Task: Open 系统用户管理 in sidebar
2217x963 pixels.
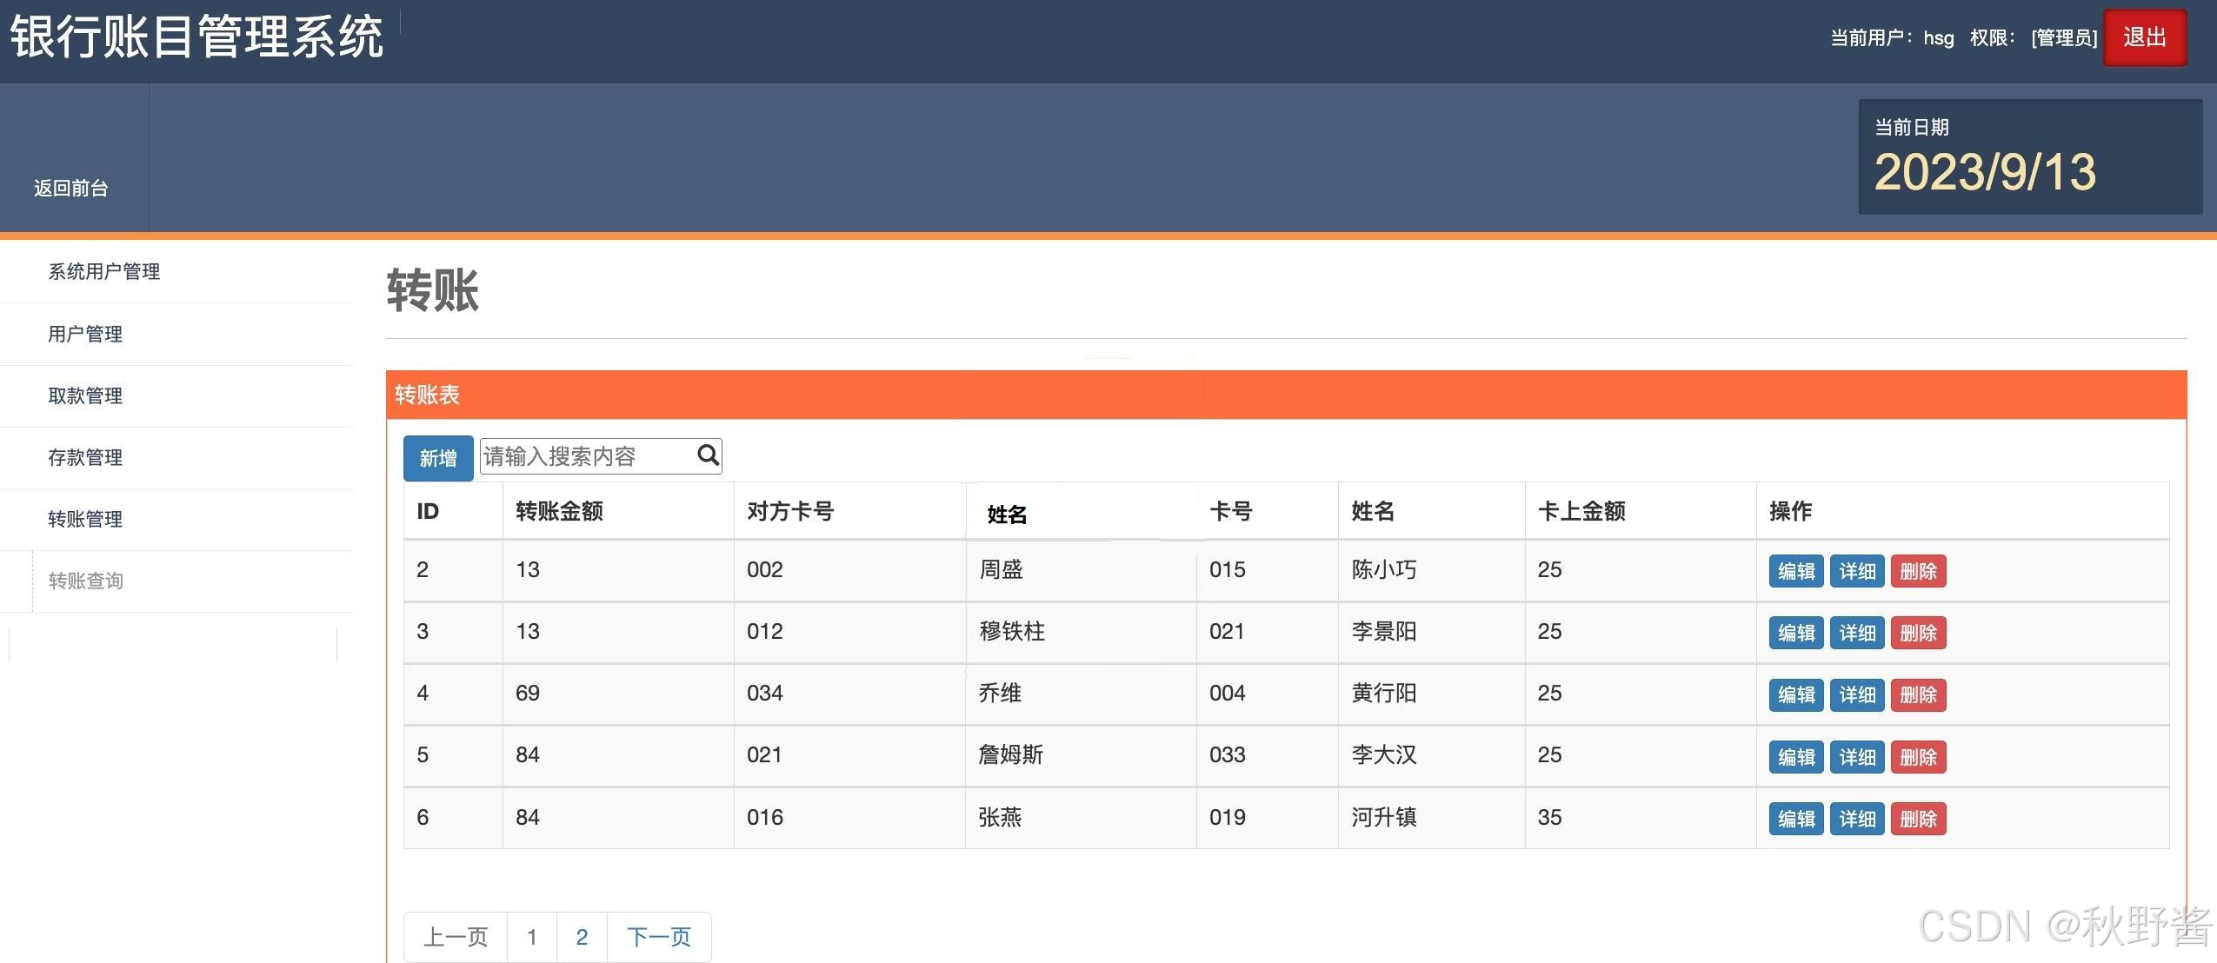Action: (104, 272)
